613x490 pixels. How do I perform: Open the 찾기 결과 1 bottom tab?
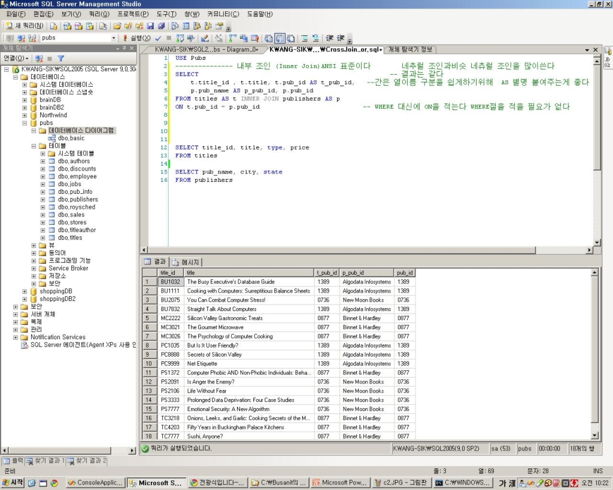click(x=45, y=461)
